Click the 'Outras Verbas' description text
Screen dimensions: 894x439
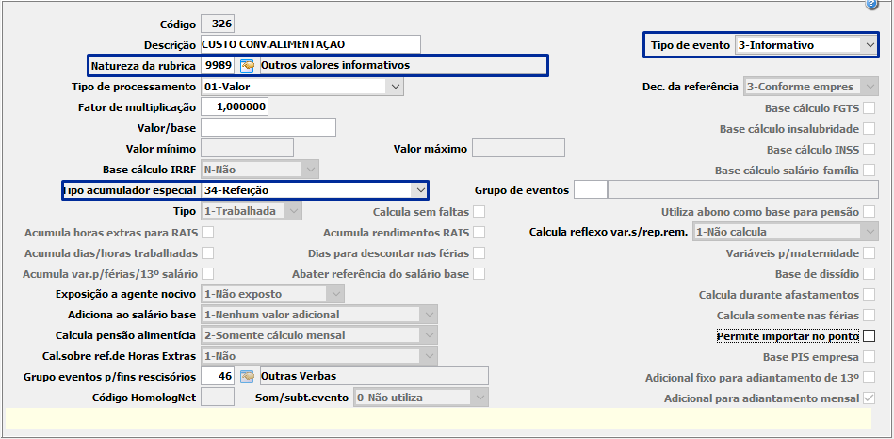[299, 376]
